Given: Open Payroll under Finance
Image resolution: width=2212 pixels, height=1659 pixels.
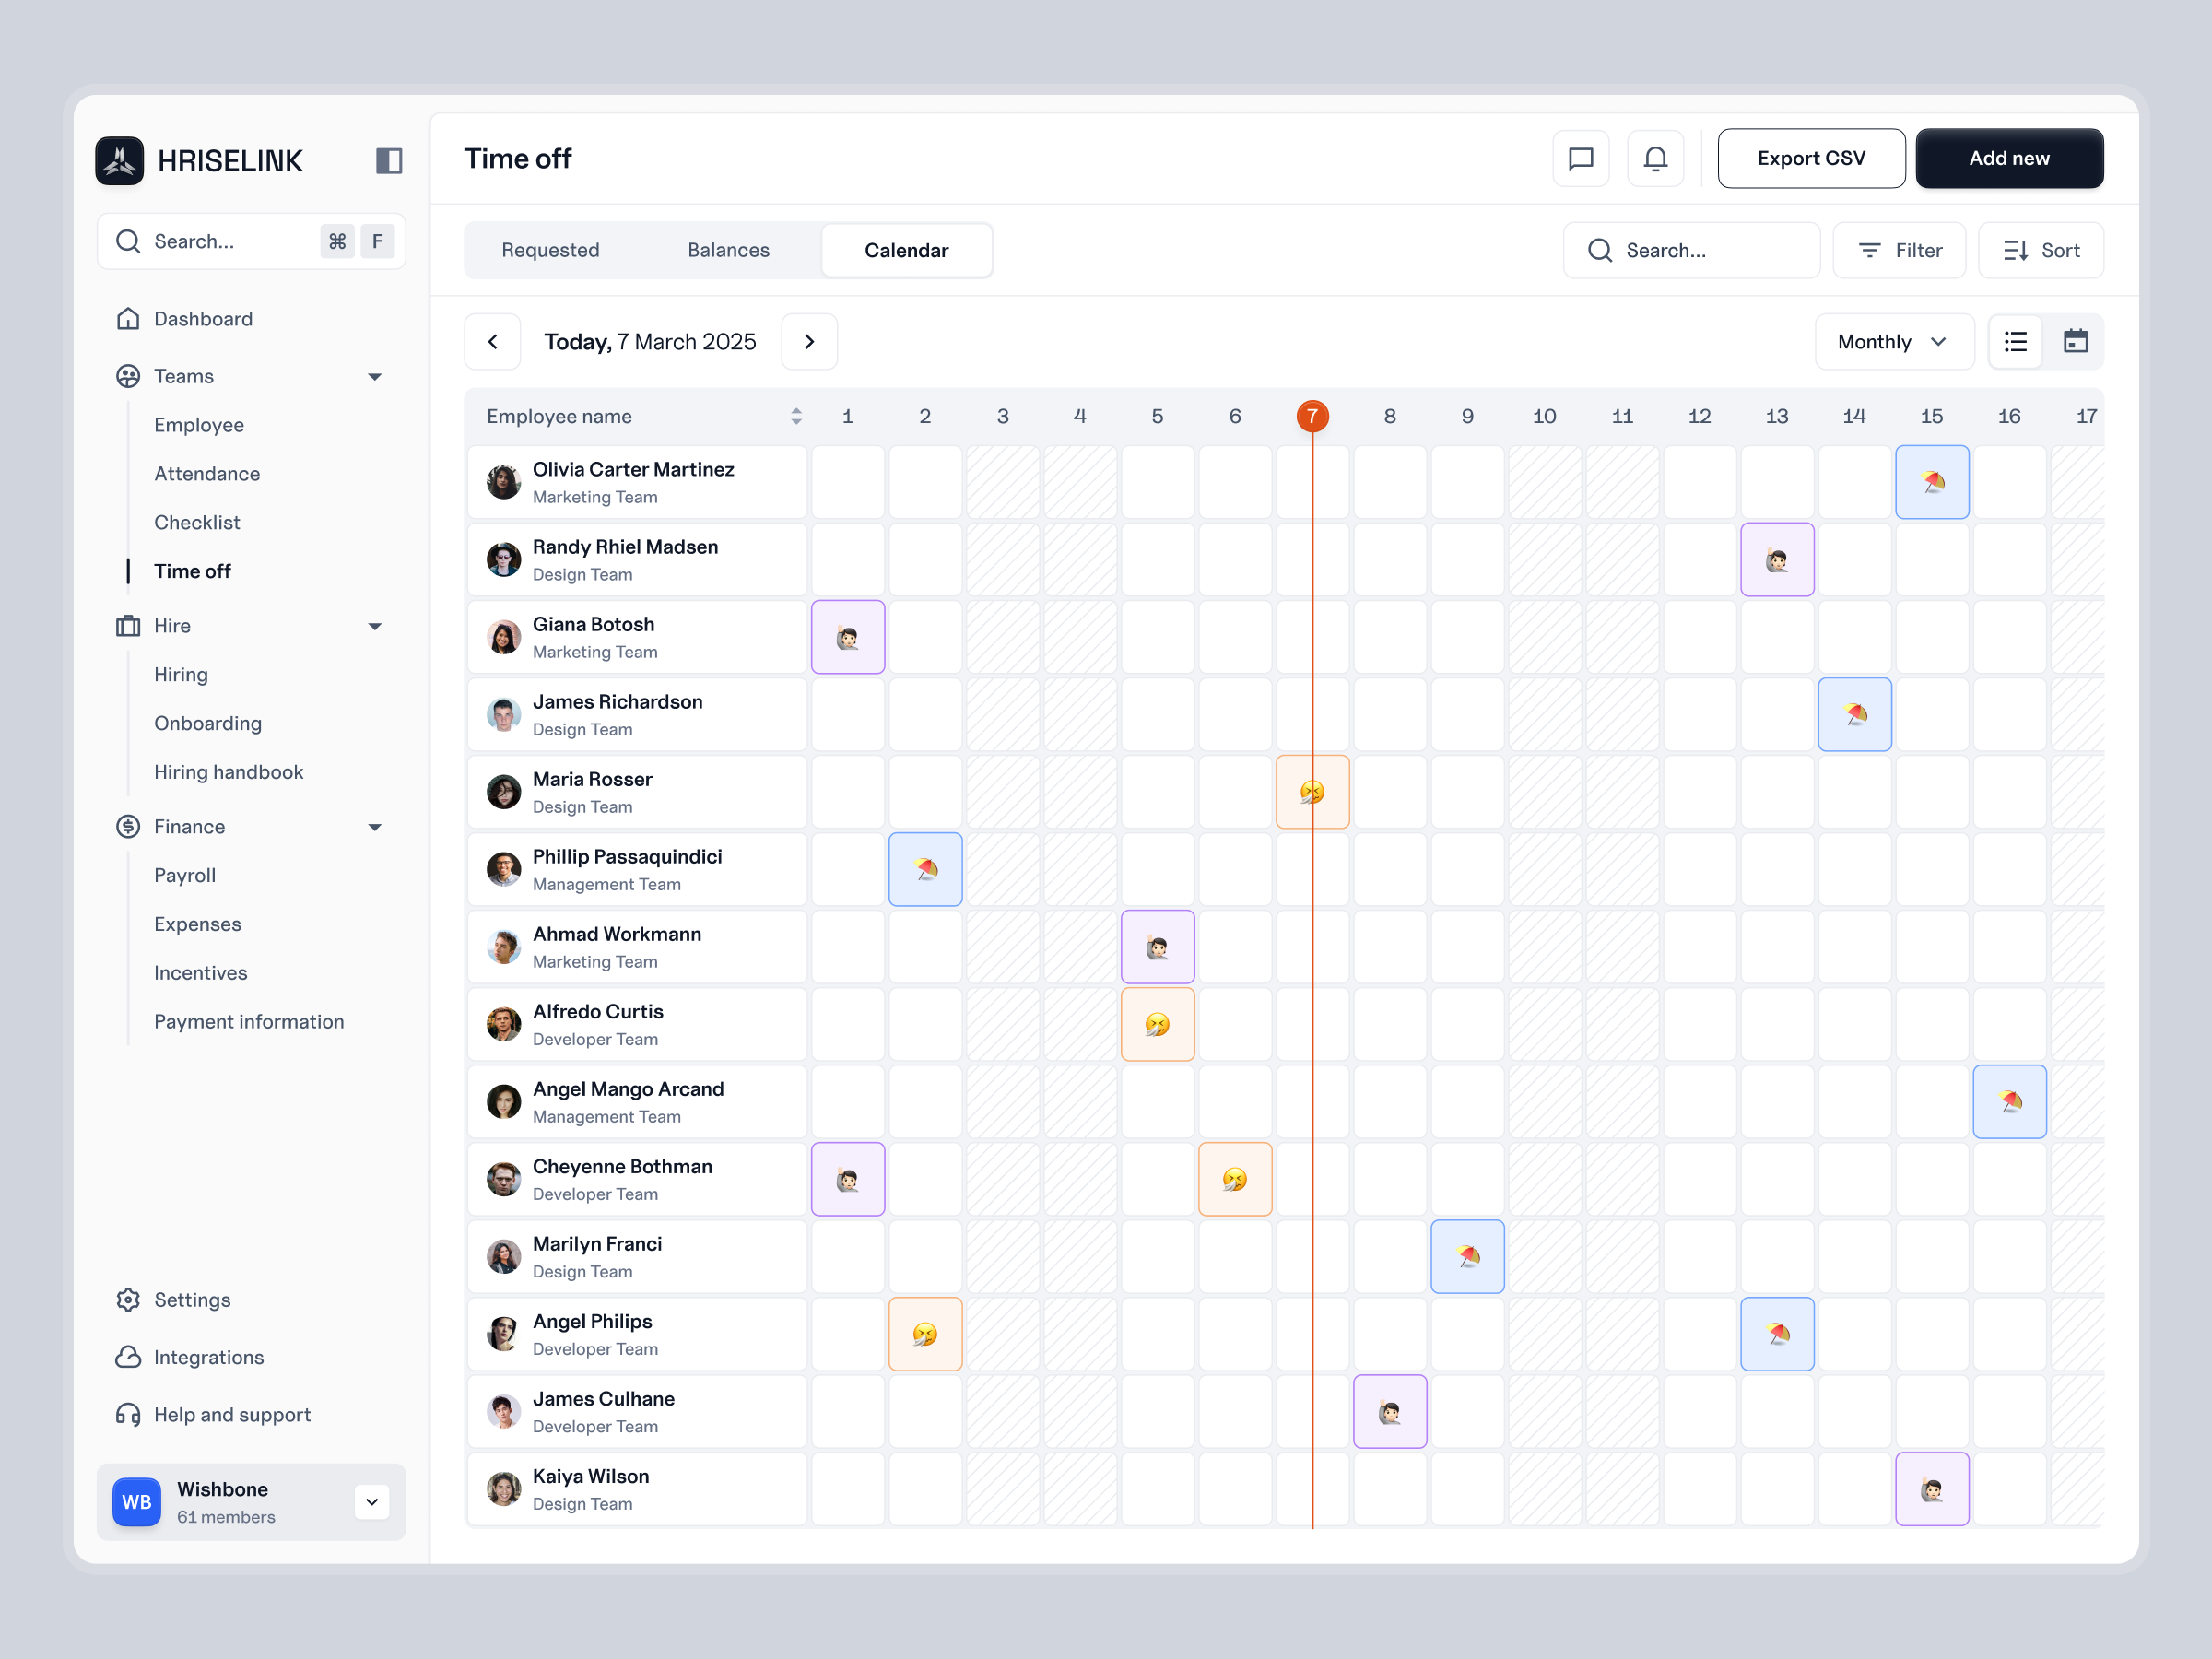Looking at the screenshot, I should coord(185,876).
